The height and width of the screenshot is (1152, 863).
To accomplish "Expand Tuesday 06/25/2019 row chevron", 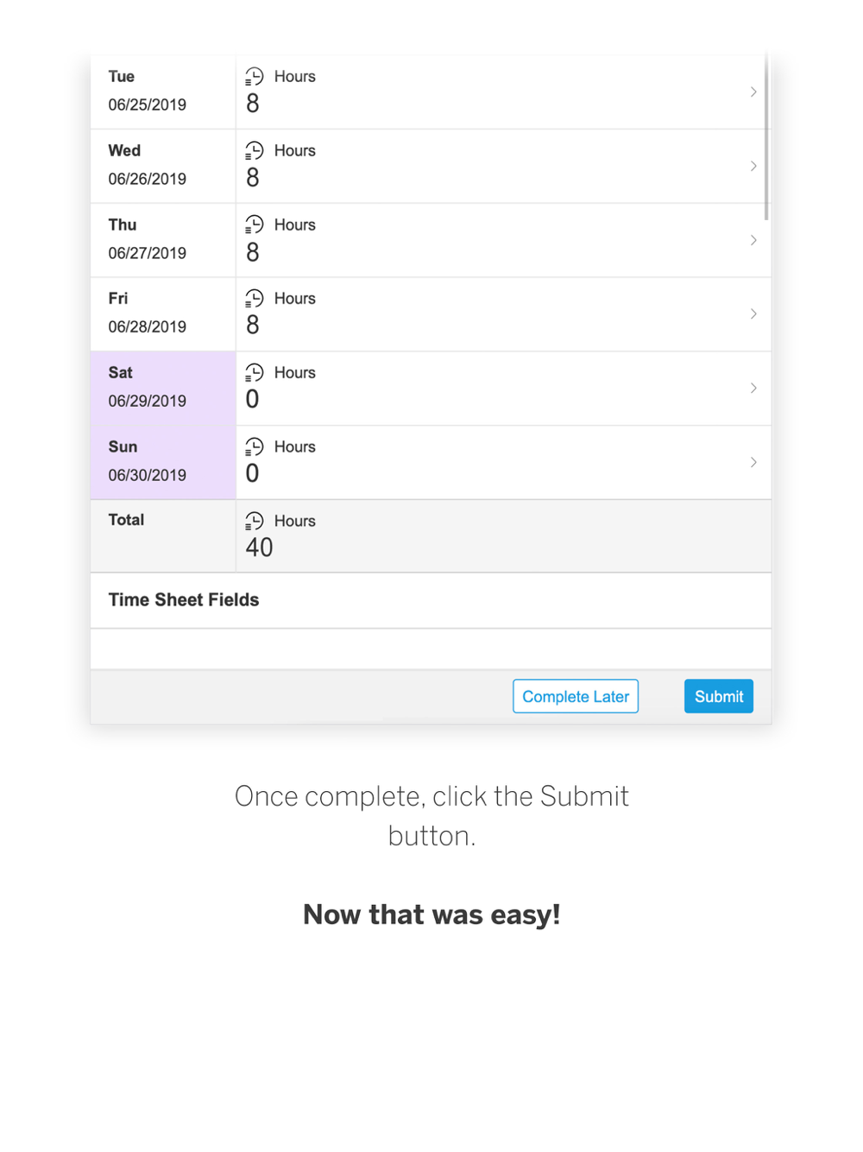I will click(x=753, y=92).
